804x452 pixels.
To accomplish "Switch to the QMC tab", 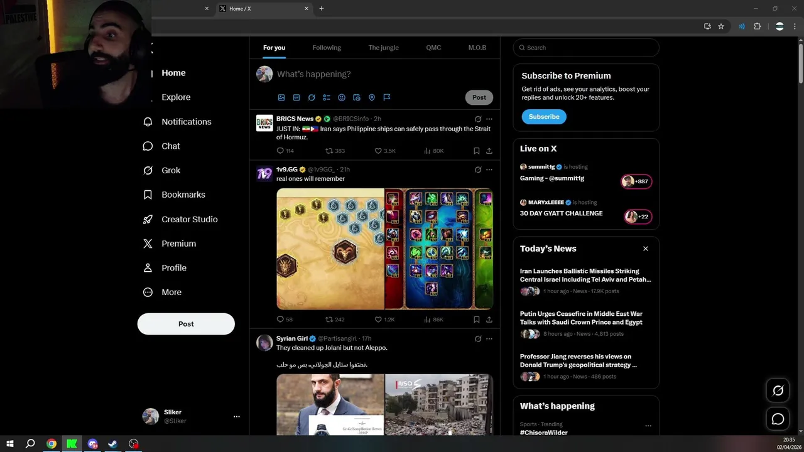I will tap(433, 48).
